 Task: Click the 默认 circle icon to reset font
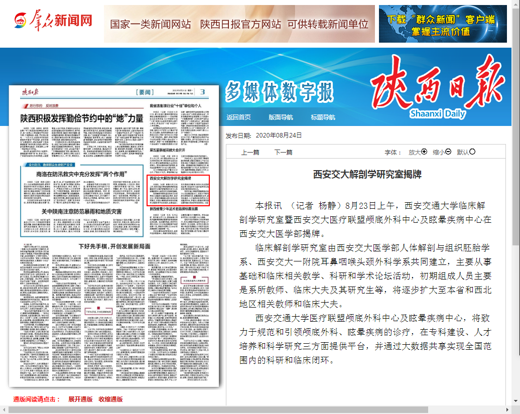[472, 152]
